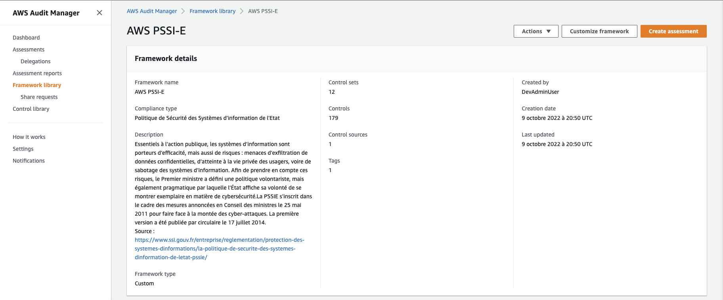Click the Last updated date value
This screenshot has width=723, height=300.
pyautogui.click(x=557, y=144)
